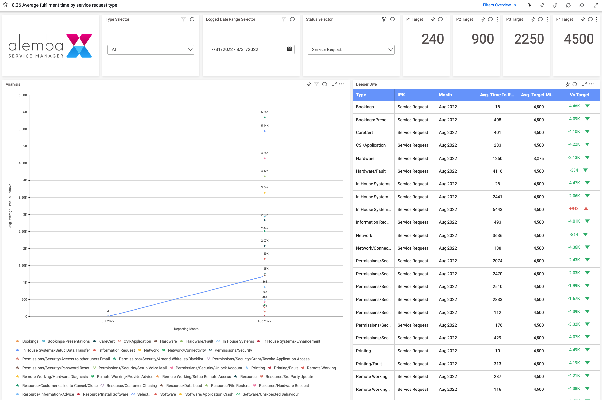
Task: Click the dashboard refresh icon
Action: click(569, 5)
